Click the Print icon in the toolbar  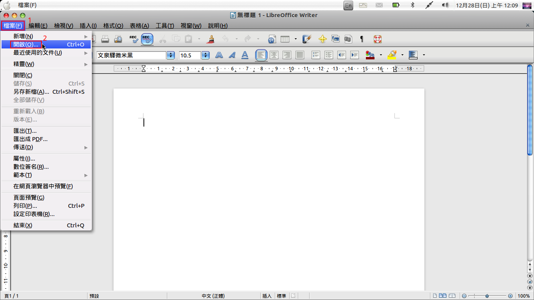pyautogui.click(x=105, y=39)
